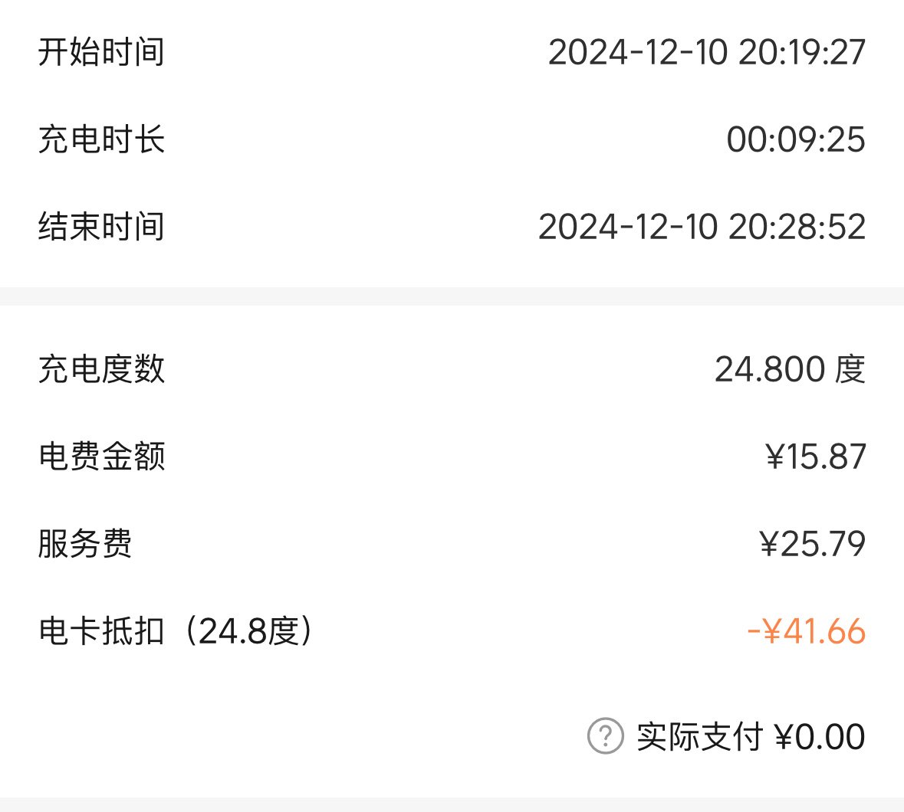
Task: Click the 度 unit after 24.800
Action: tap(850, 368)
